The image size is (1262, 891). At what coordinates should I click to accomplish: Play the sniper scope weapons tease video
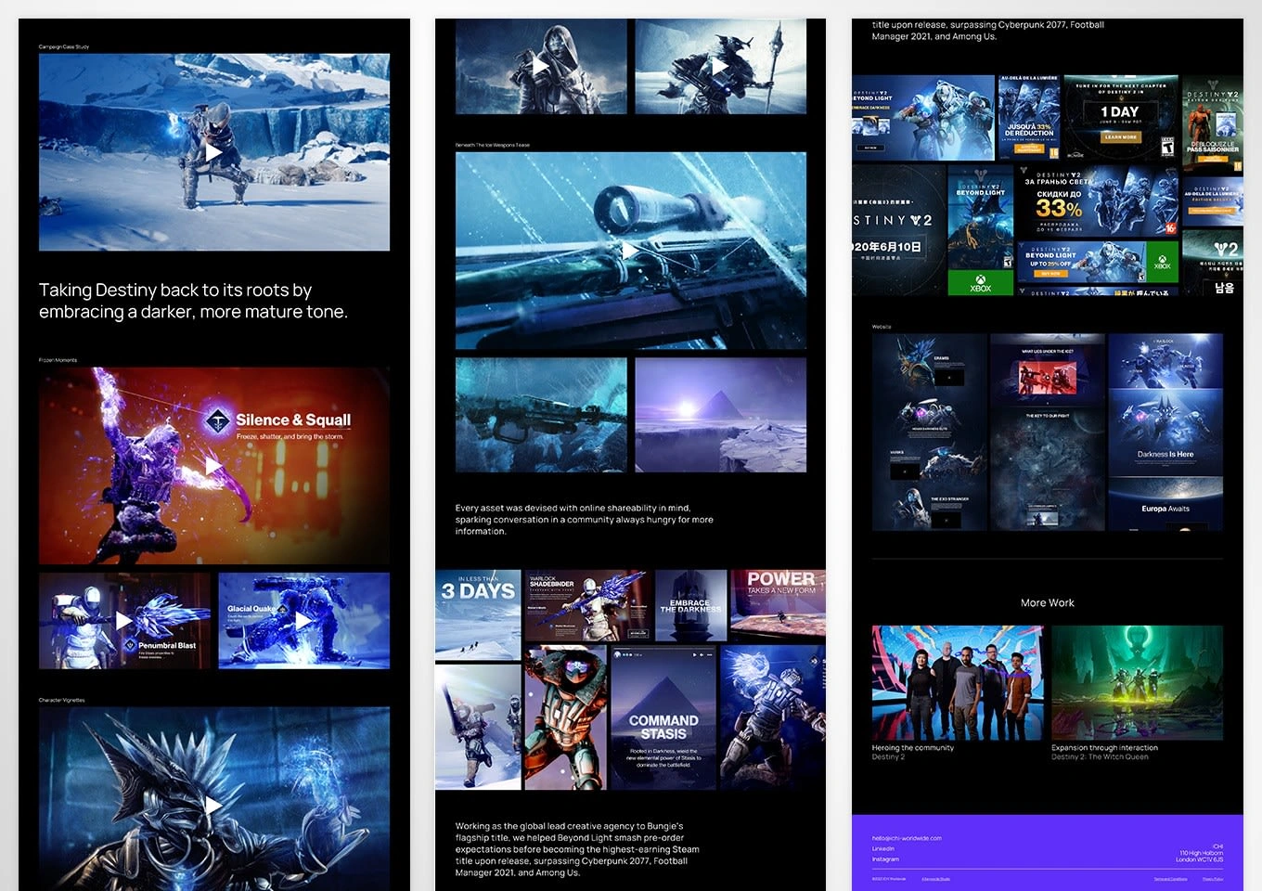click(630, 251)
